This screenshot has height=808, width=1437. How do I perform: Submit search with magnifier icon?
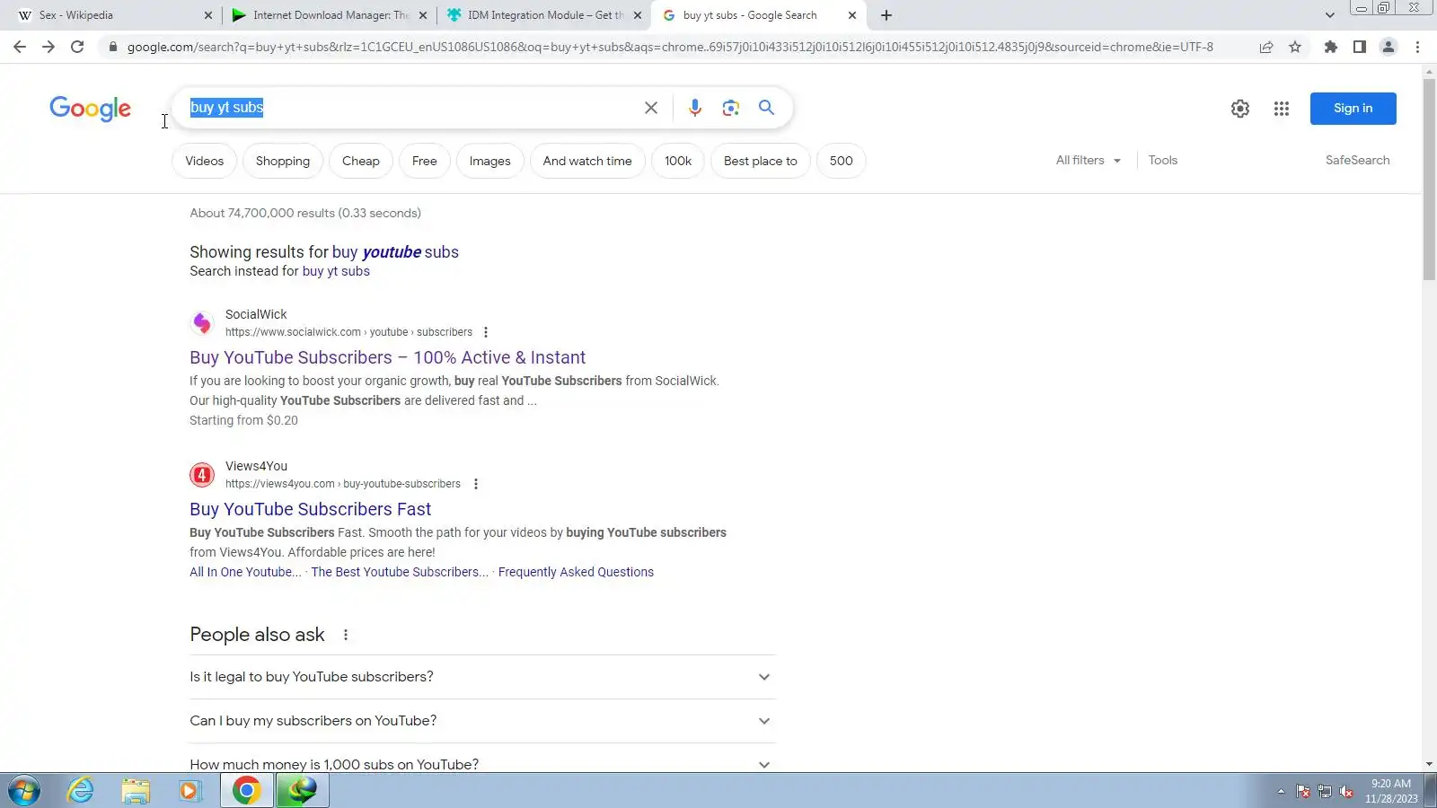click(x=766, y=108)
